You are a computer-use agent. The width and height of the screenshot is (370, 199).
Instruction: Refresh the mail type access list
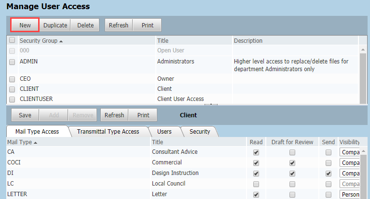click(114, 115)
